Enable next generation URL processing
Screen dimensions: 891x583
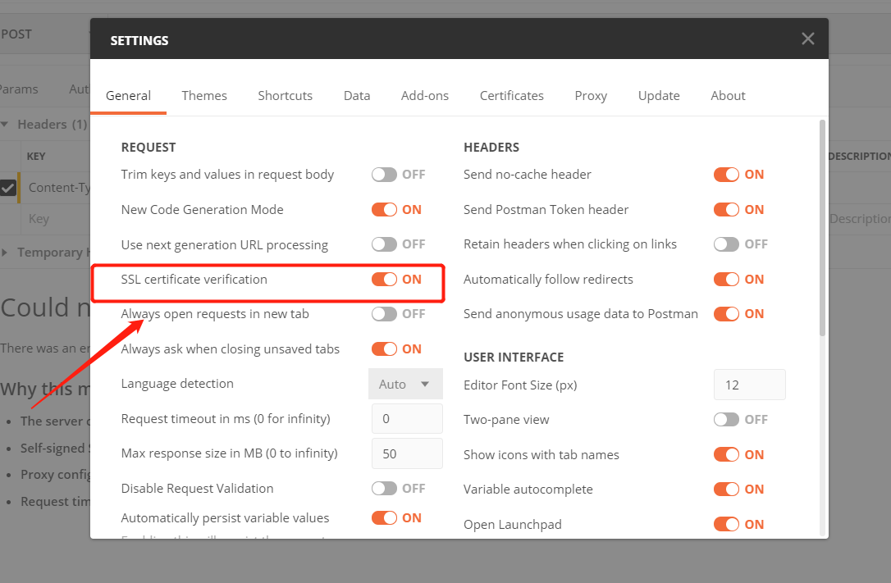click(x=385, y=244)
